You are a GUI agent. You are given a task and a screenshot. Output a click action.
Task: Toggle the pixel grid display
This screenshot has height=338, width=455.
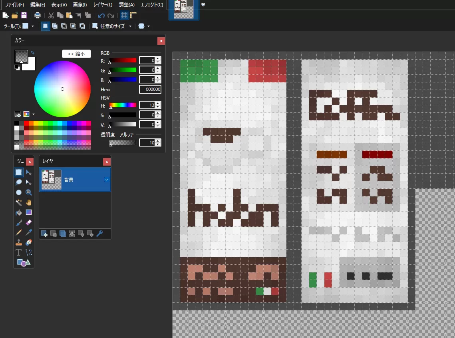pos(124,15)
